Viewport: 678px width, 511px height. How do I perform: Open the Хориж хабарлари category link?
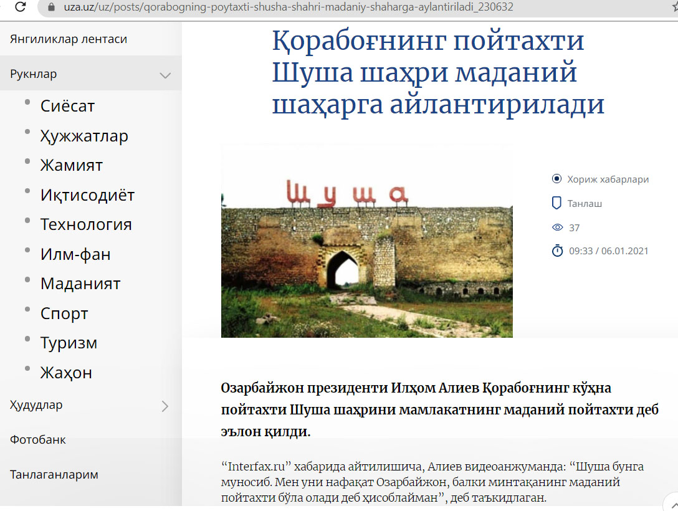608,179
